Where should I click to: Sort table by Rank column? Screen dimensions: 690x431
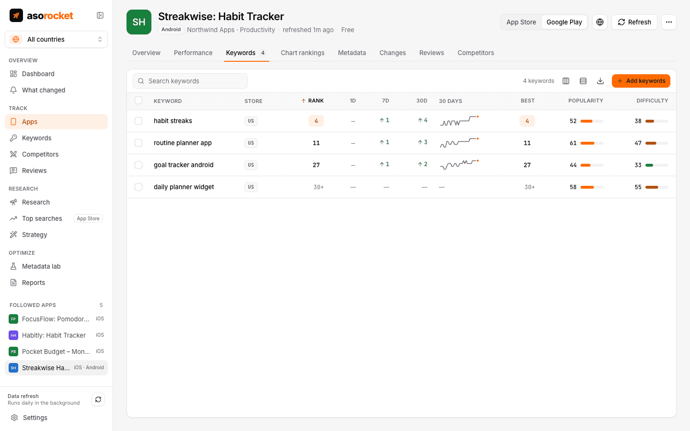pos(312,101)
